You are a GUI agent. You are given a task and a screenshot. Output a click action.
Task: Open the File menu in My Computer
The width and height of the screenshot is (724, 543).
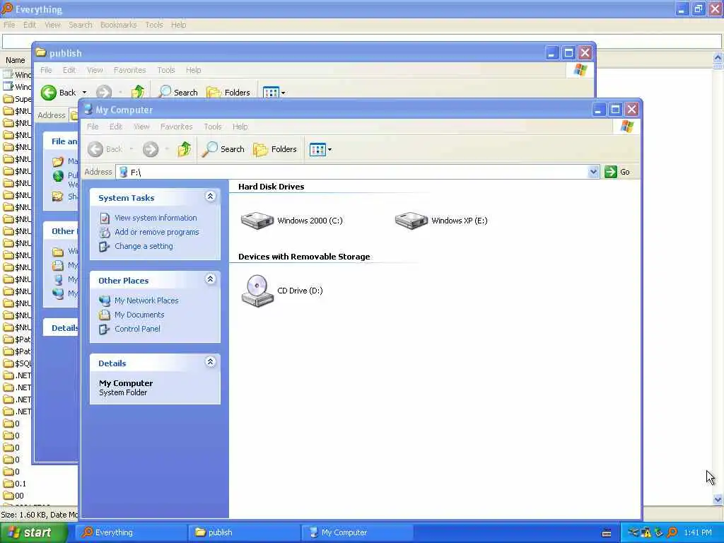[93, 127]
